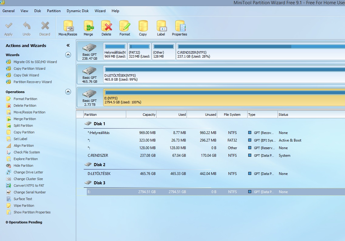Click the Discard X icon

point(45,26)
